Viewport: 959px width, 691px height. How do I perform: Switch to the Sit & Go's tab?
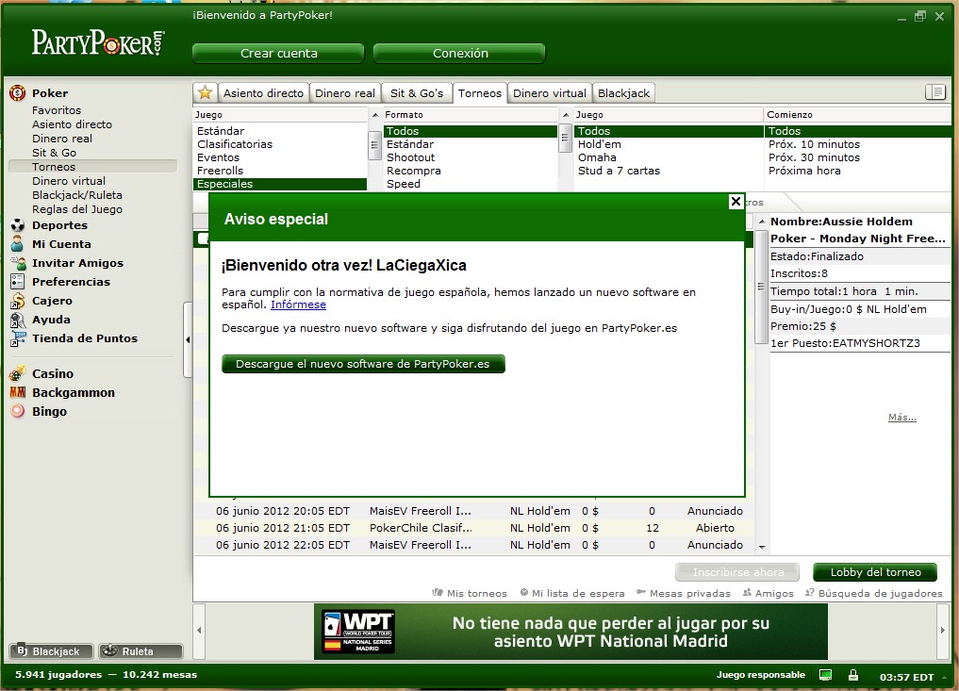tap(417, 93)
